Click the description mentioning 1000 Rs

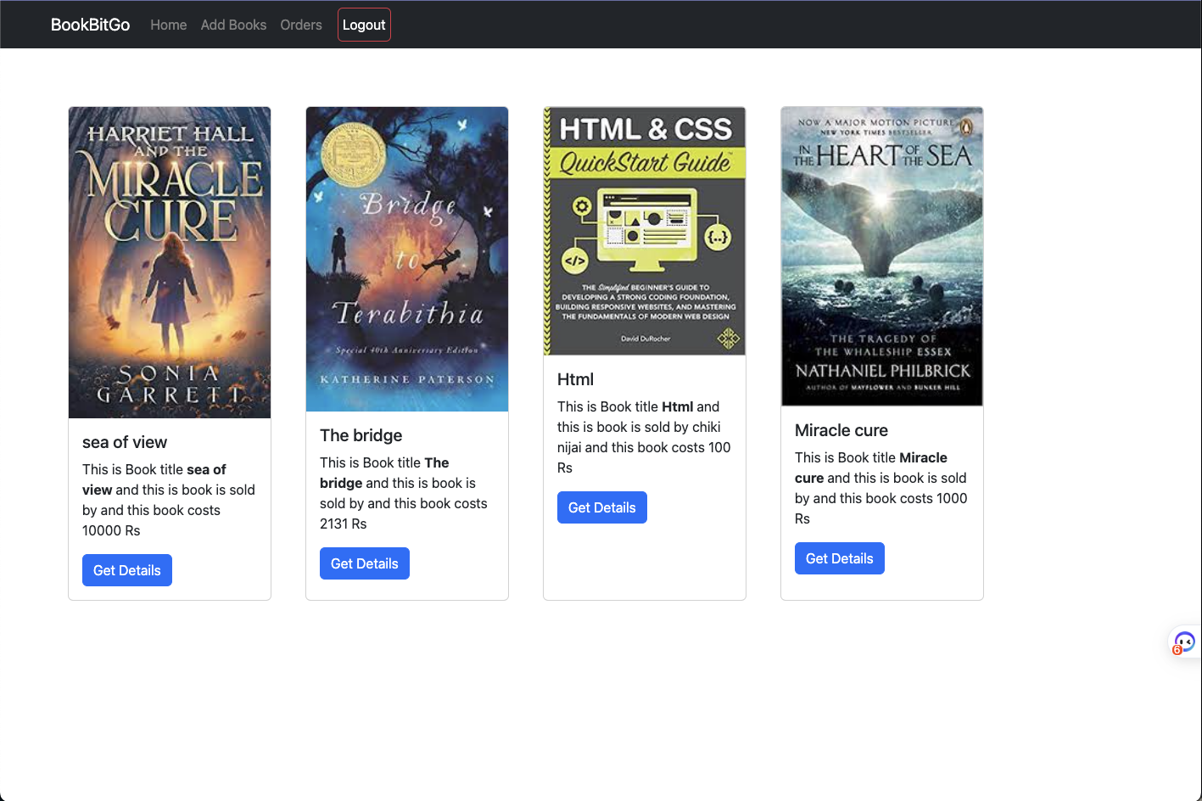(882, 488)
